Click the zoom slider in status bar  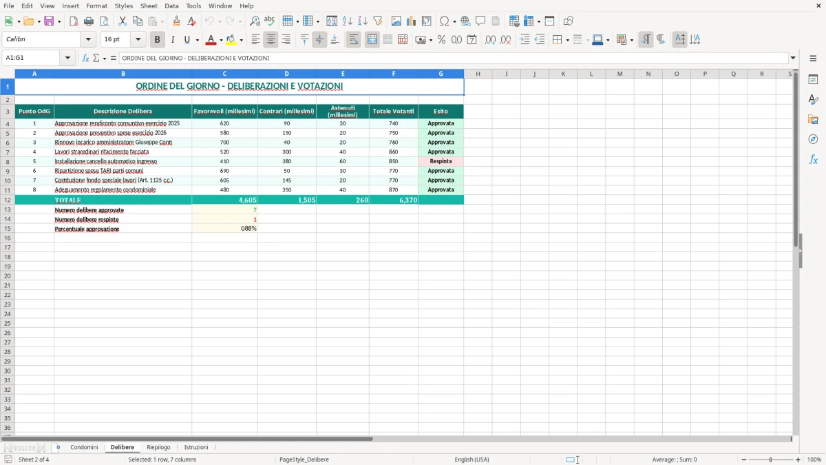(771, 459)
